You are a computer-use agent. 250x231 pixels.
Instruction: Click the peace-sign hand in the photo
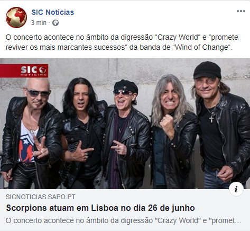pos(40,147)
